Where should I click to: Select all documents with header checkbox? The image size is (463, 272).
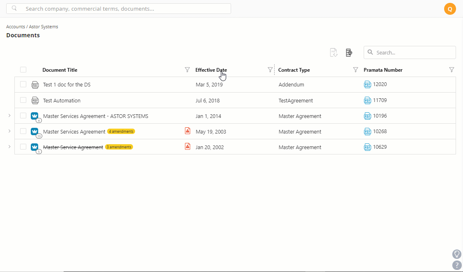(23, 70)
